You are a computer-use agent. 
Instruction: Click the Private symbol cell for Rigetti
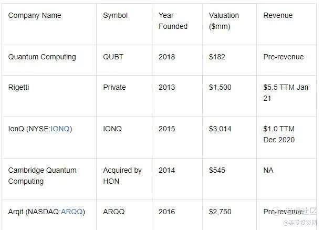(x=116, y=87)
